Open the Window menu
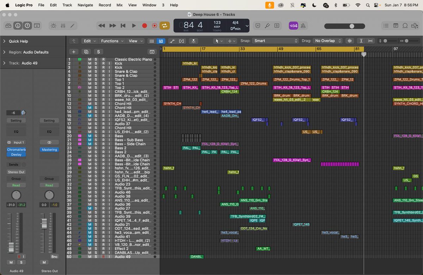Image resolution: width=423 pixels, height=275 pixels. point(149,5)
